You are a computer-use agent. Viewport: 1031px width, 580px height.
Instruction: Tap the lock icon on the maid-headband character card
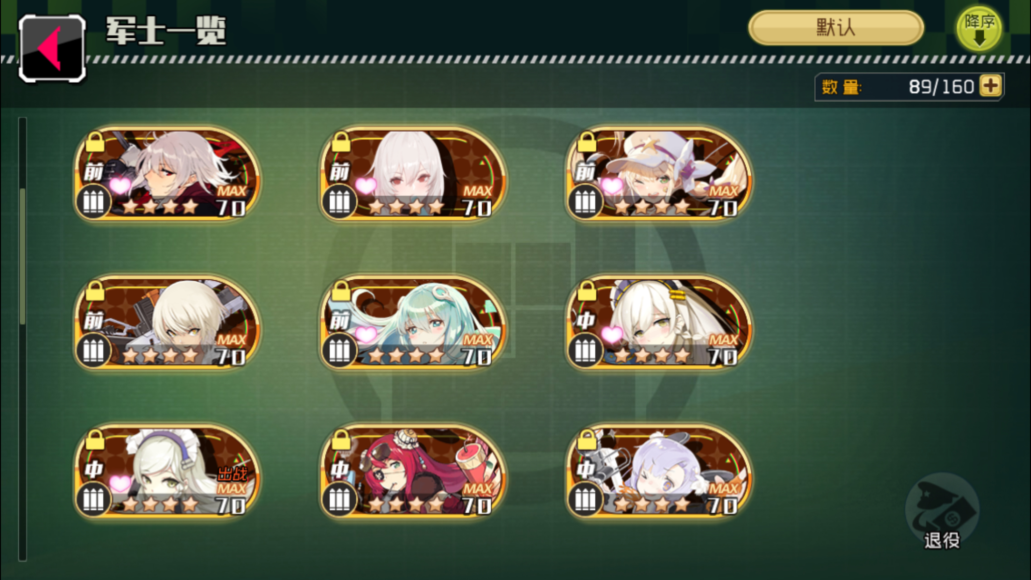coord(95,440)
